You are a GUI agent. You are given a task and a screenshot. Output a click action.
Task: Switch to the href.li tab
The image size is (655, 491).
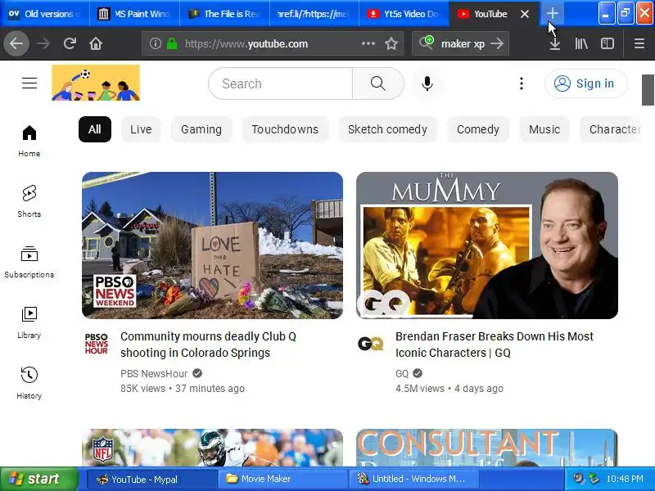[314, 14]
